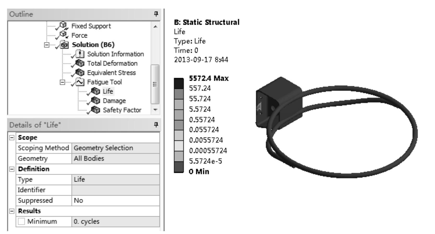435x234 pixels.
Task: Pin the Outline panel
Action: [x=156, y=14]
